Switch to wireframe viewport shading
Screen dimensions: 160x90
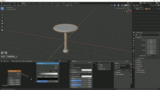coord(124,5)
